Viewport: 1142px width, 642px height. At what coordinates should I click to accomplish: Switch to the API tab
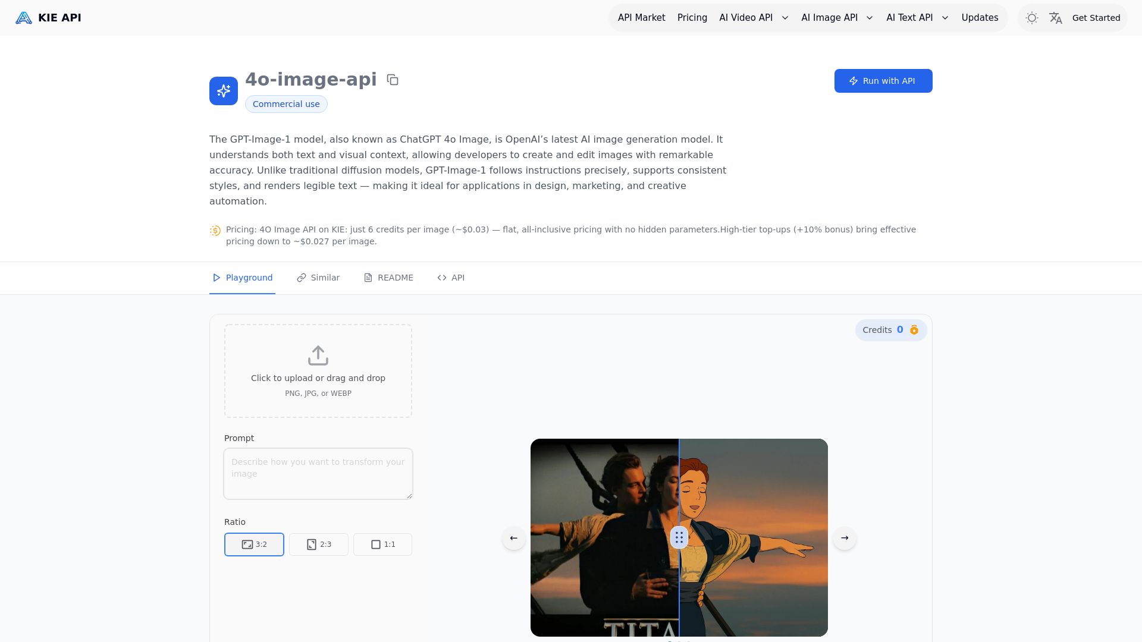[x=451, y=278]
